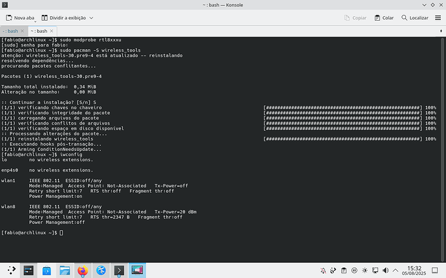446x278 pixels.
Task: Click the Nova aba button
Action: tap(19, 18)
